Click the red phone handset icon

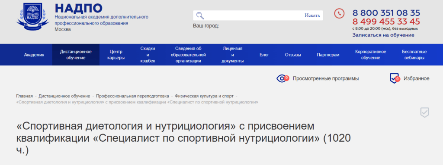[339, 13]
